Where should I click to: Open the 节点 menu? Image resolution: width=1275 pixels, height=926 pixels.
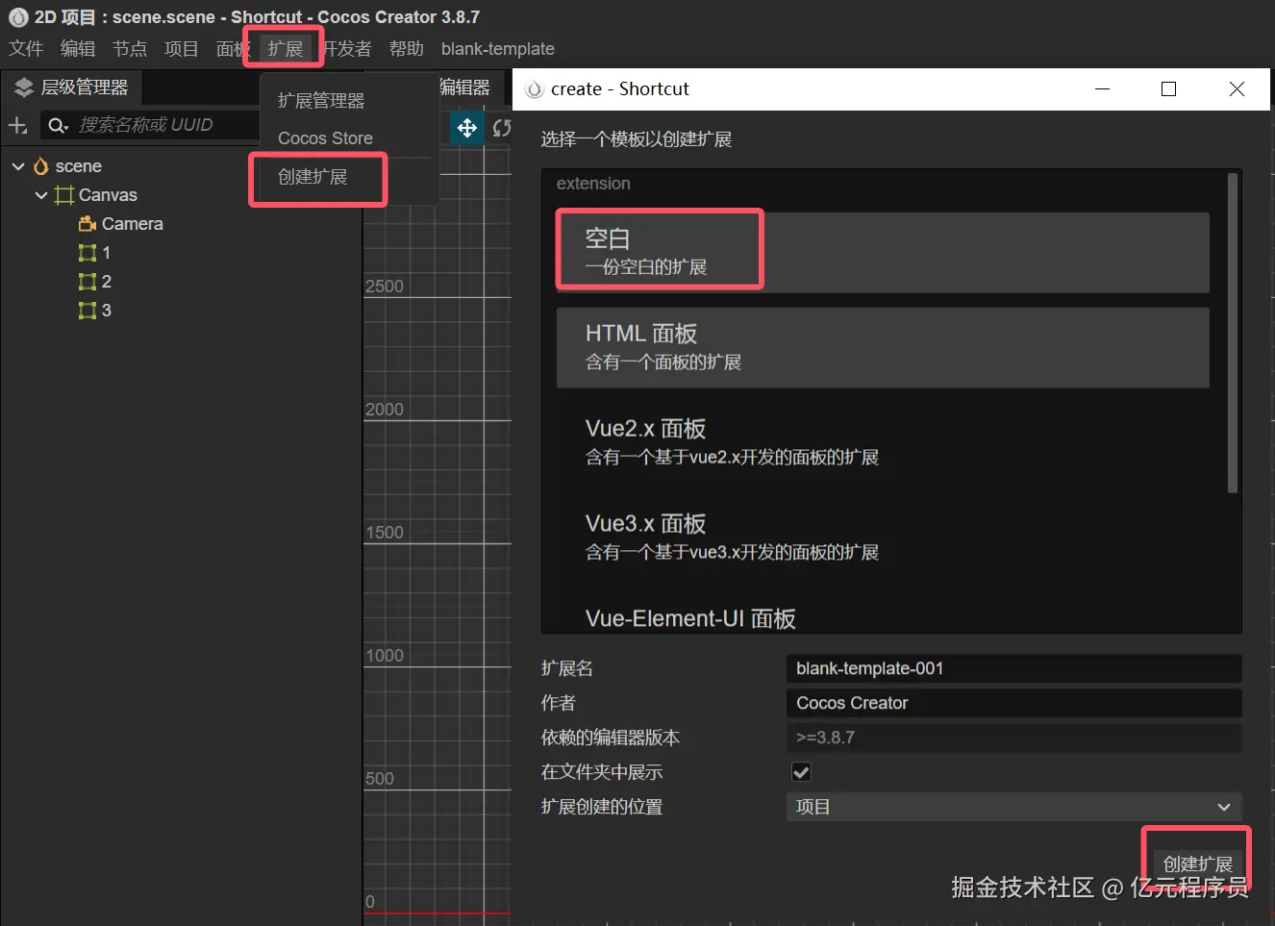130,49
